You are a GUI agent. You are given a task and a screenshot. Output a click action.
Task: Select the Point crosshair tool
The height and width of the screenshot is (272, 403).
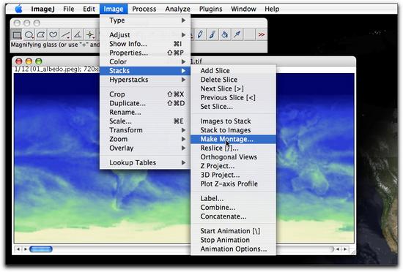click(90, 35)
